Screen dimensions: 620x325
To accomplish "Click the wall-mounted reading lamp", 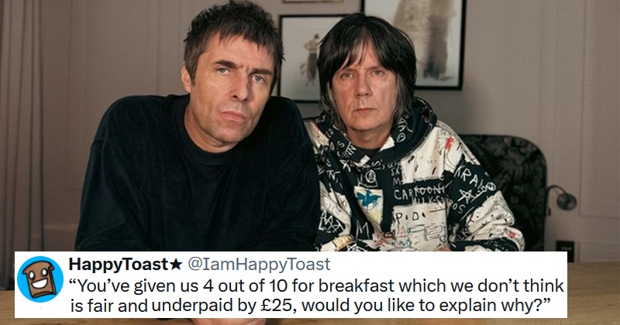I will pyautogui.click(x=560, y=199).
